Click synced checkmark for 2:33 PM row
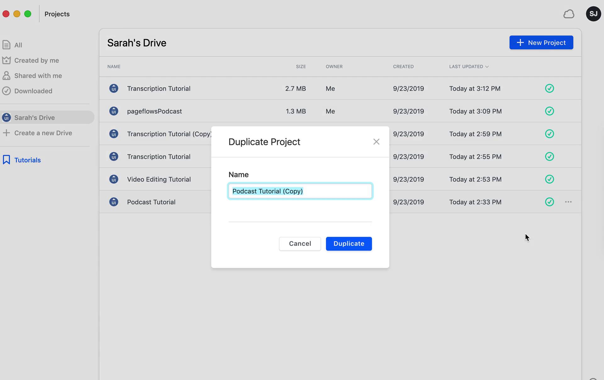The height and width of the screenshot is (380, 604). pyautogui.click(x=549, y=202)
